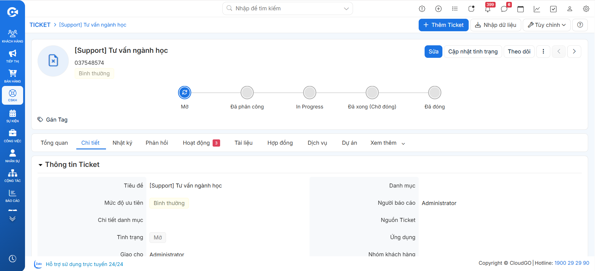Select the Mở status step
595x271 pixels.
184,93
